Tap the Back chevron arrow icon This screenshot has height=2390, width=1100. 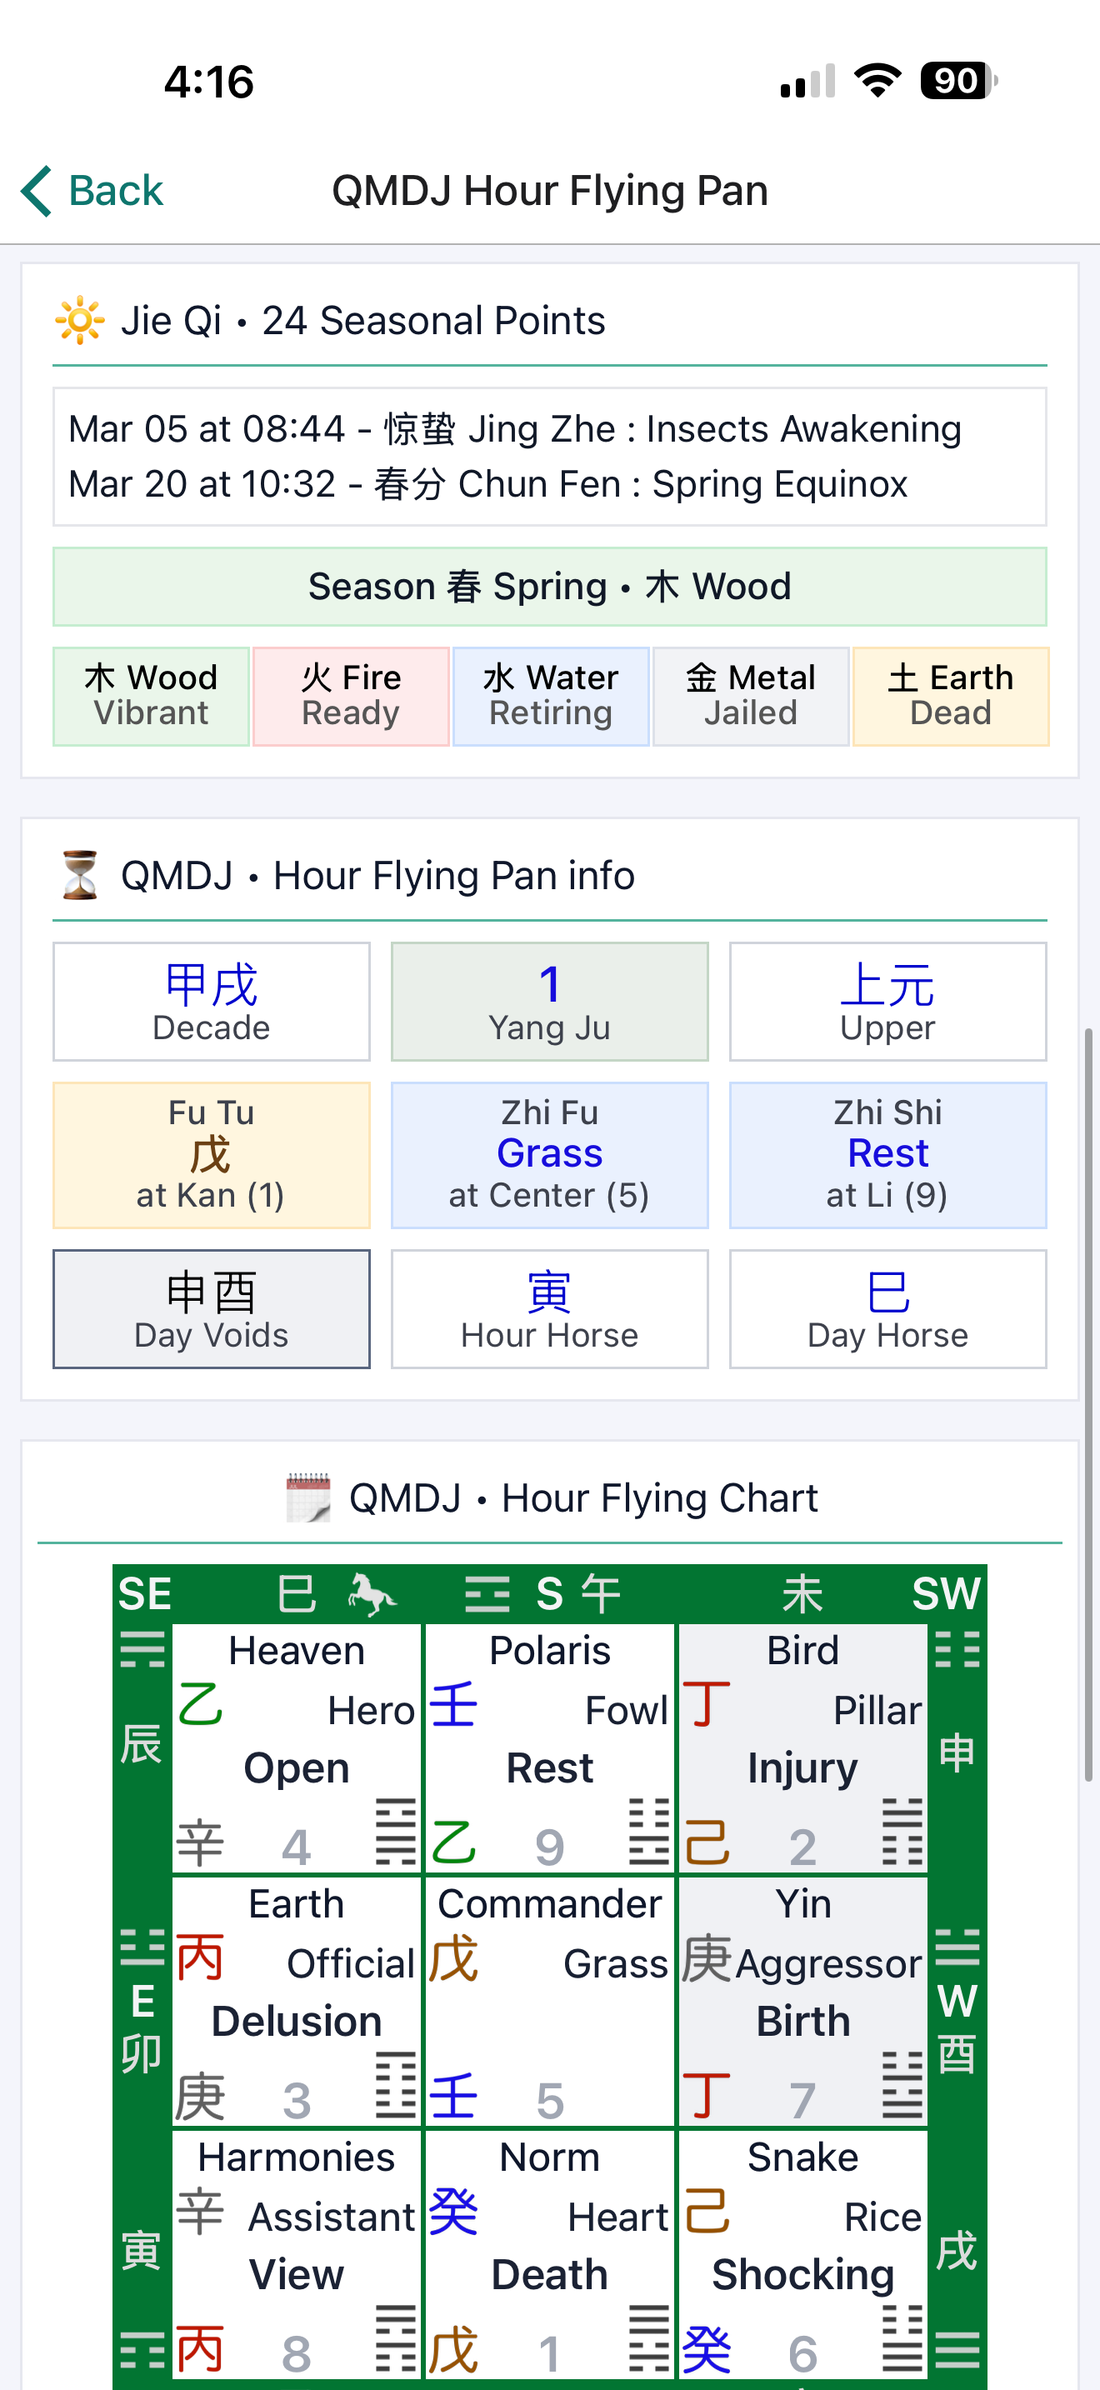(36, 191)
